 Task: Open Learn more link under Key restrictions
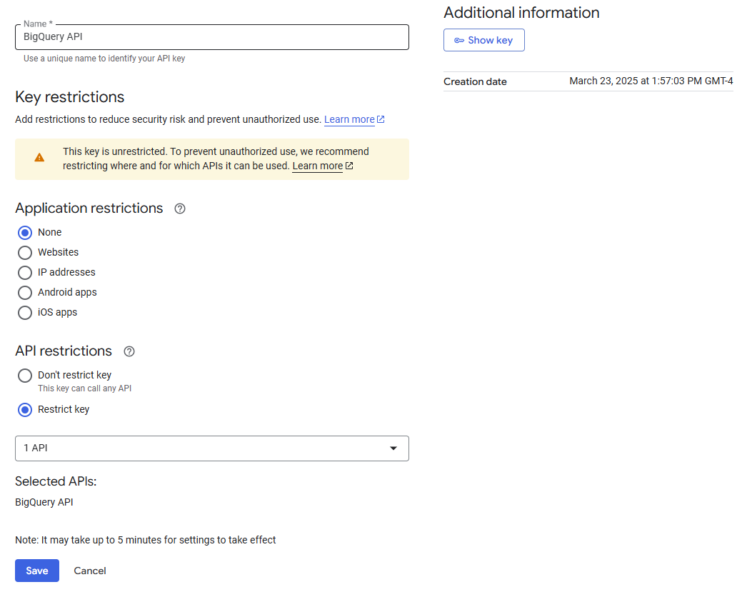point(349,119)
